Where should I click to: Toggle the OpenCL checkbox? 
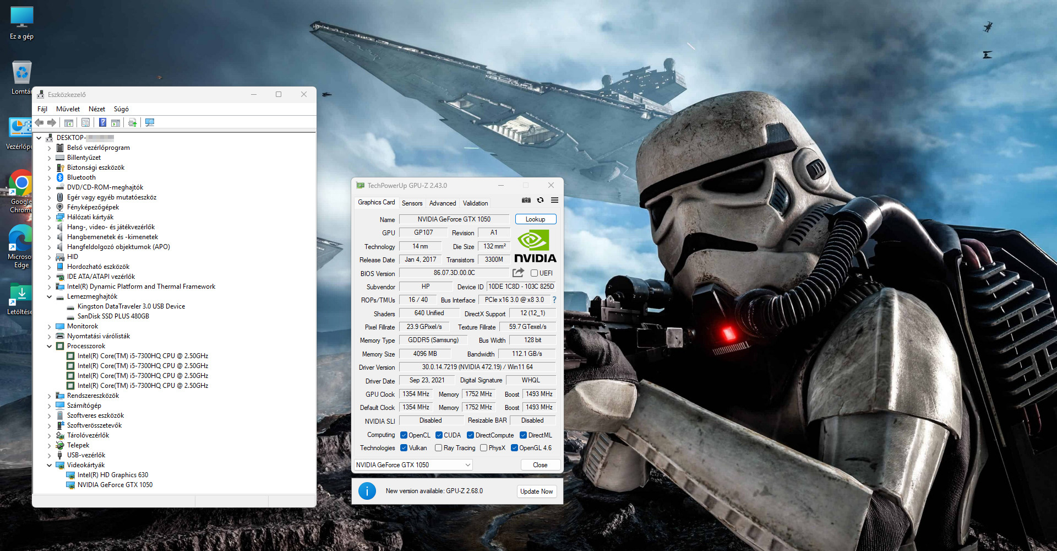tap(404, 435)
